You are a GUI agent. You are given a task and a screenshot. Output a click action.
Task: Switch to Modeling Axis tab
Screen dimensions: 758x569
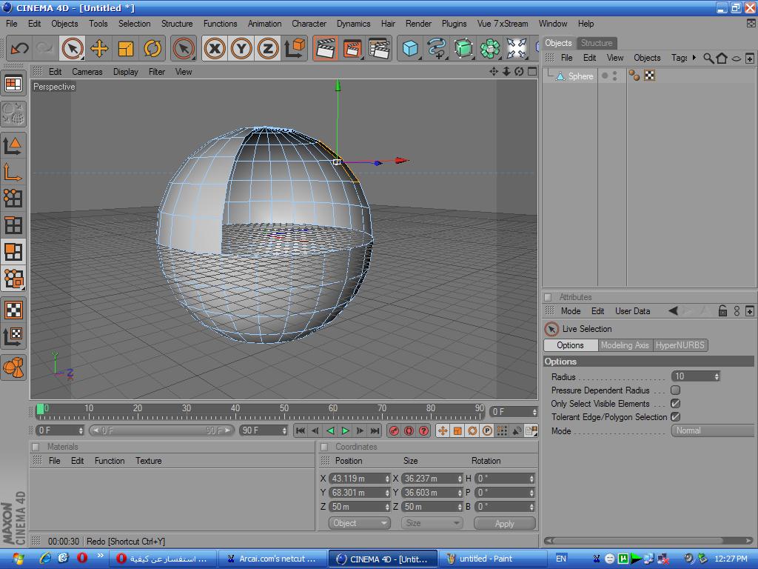coord(625,345)
